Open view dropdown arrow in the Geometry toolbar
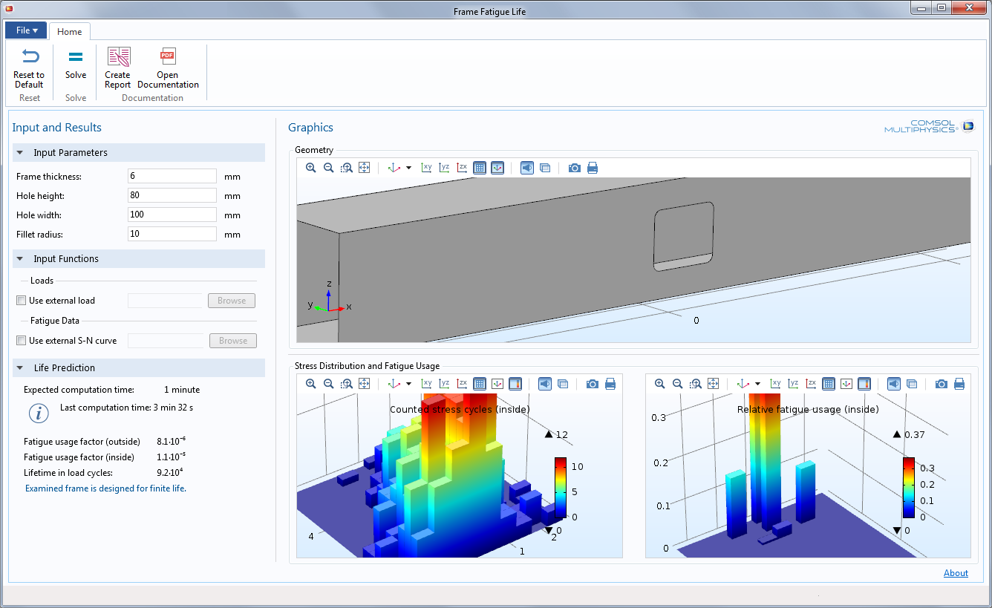 click(x=408, y=169)
